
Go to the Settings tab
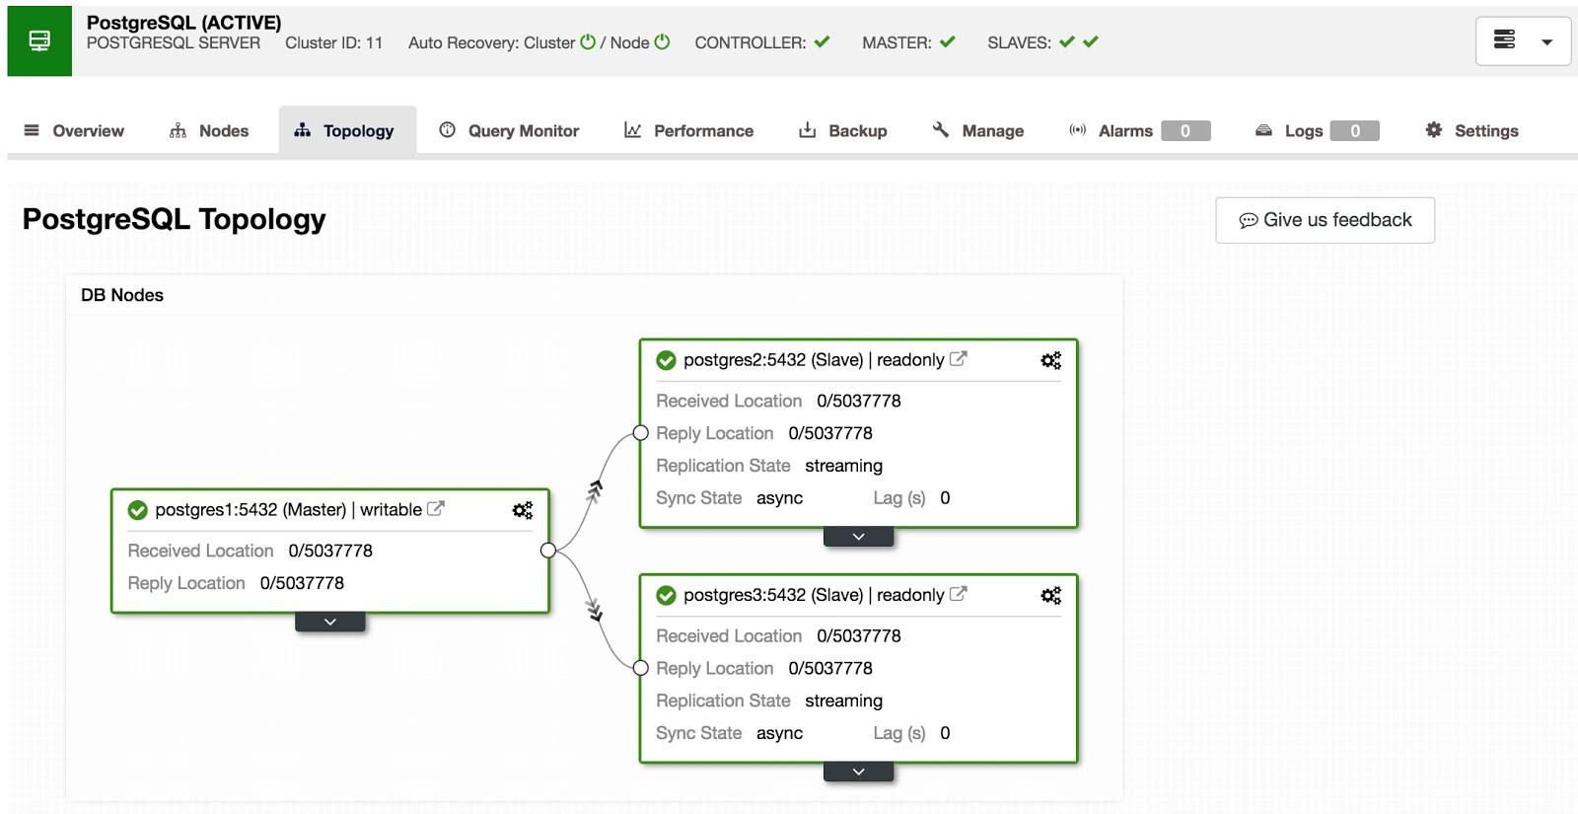1471,130
